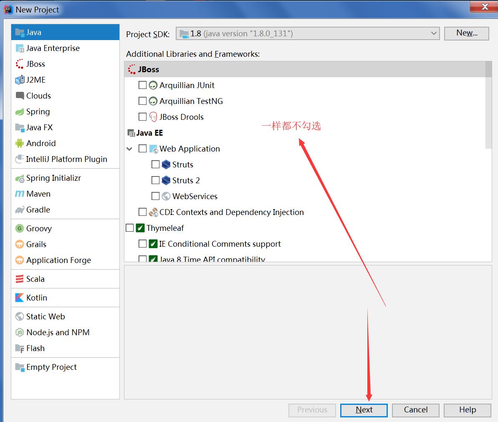Click the Arquillian JUnit alien icon
The width and height of the screenshot is (498, 422).
(x=153, y=85)
